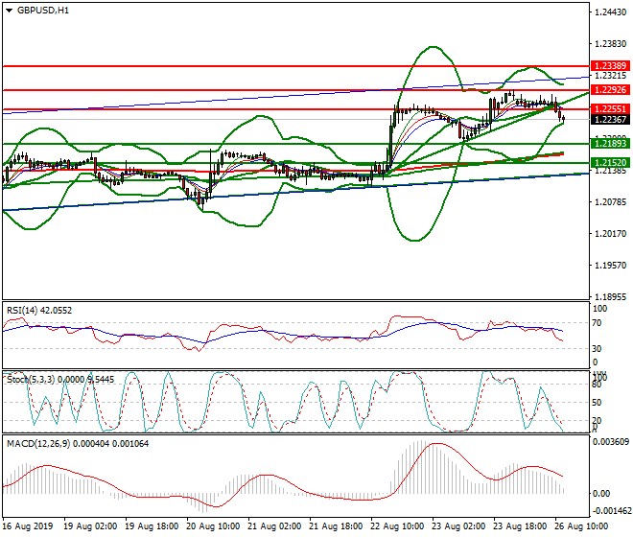Click the Stochastic 50 level axis label
The image size is (633, 537).
(x=598, y=403)
